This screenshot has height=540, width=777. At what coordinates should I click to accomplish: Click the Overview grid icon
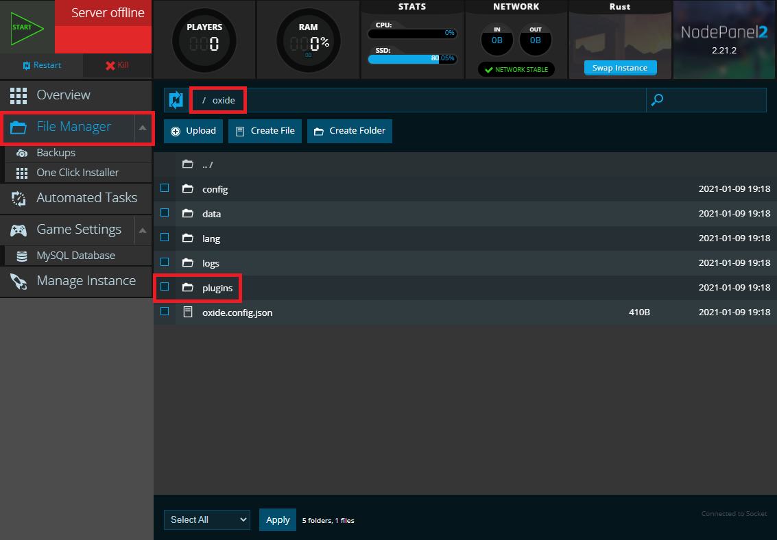(19, 95)
